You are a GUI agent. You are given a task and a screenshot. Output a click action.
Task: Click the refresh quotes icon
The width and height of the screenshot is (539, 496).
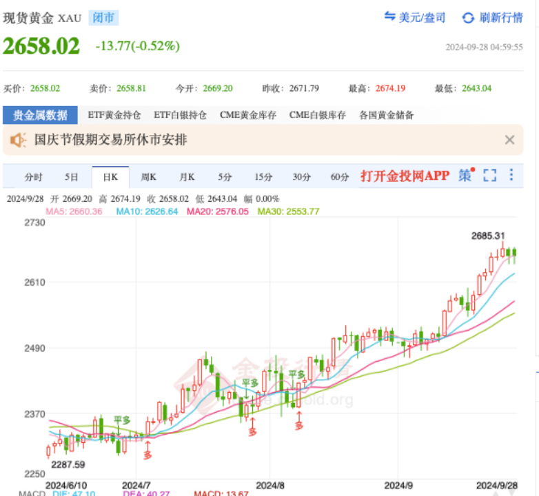(x=468, y=18)
